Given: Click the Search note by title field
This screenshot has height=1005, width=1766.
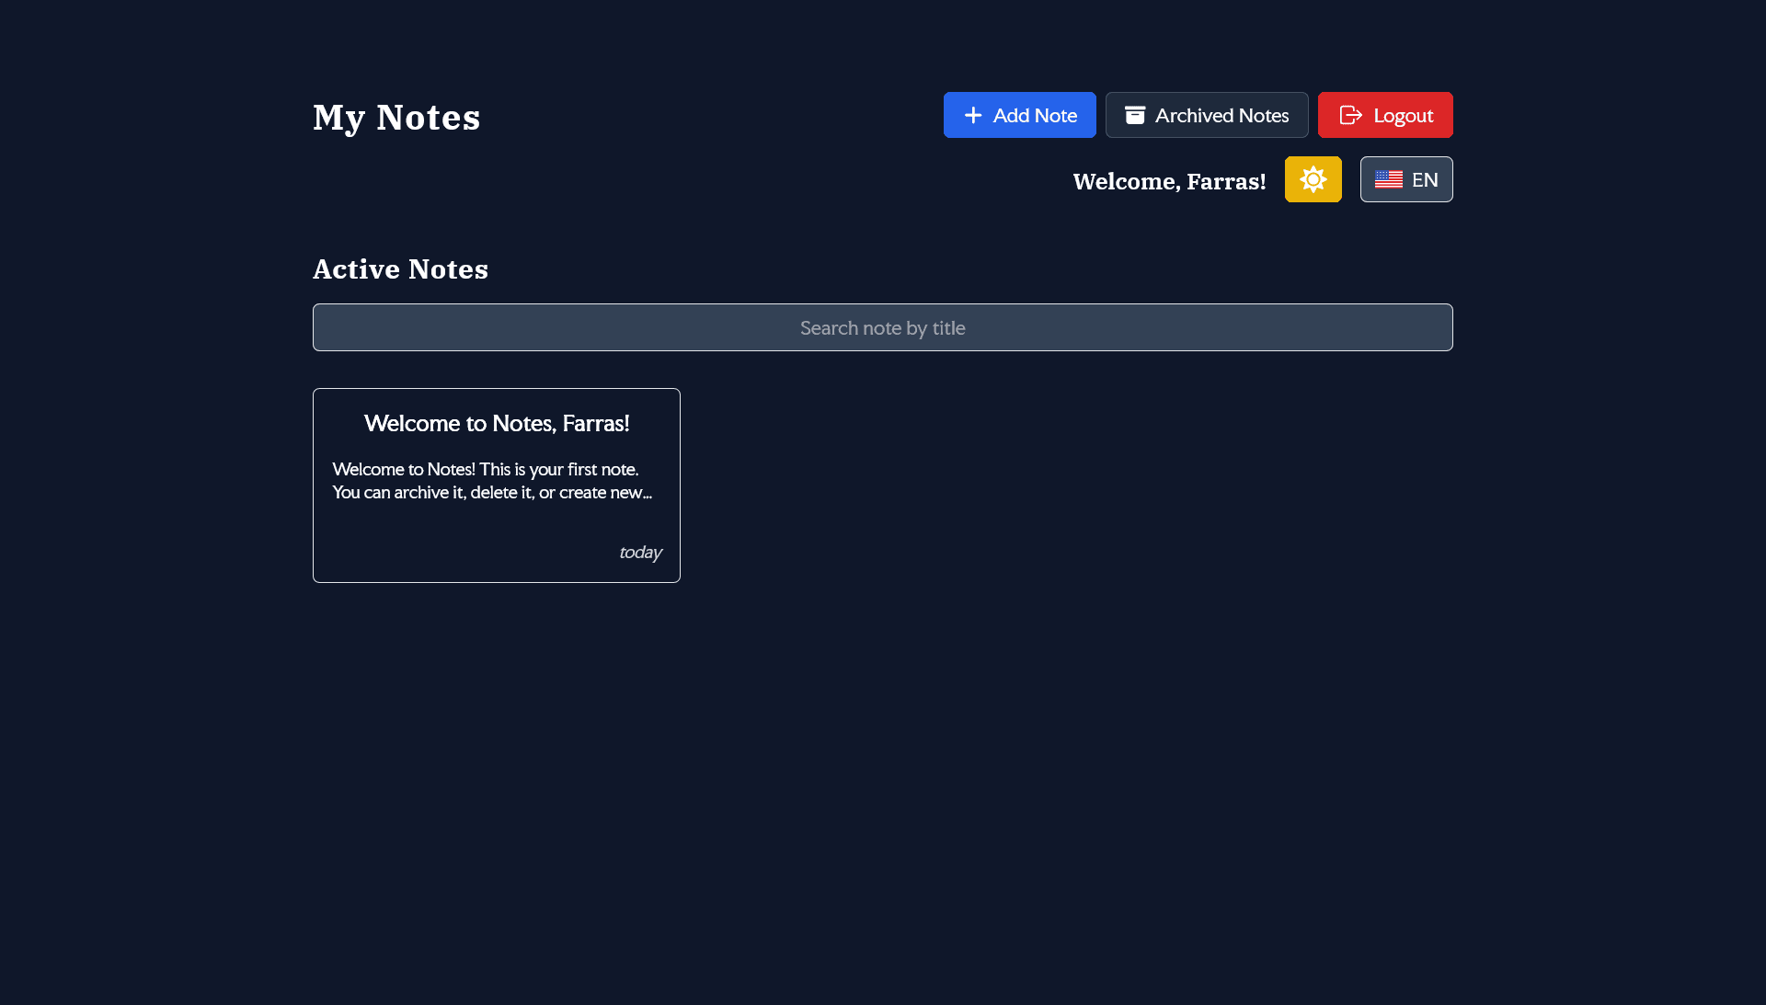Looking at the screenshot, I should 882,327.
